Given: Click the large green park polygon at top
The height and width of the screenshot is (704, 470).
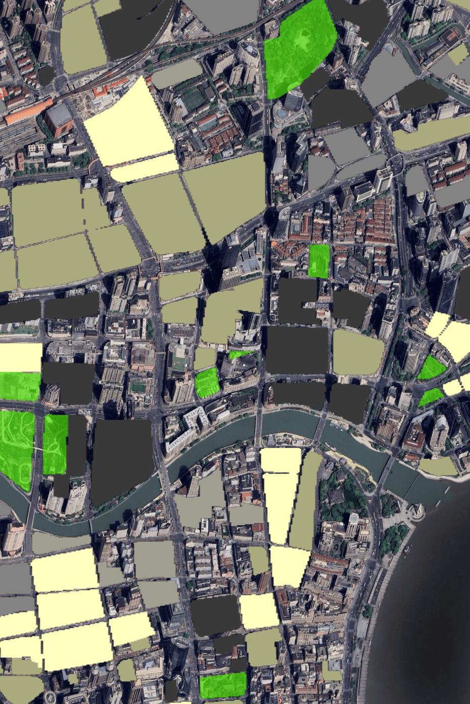Looking at the screenshot, I should 298,48.
